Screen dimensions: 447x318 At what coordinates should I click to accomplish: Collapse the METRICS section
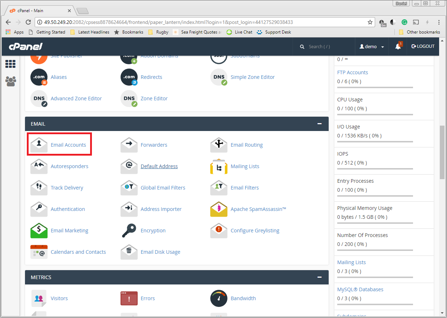(319, 277)
